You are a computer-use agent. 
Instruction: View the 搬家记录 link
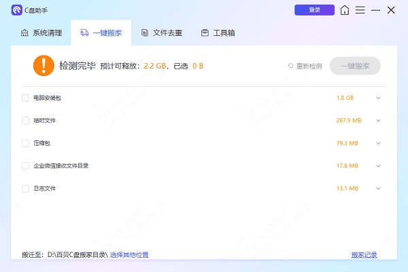pyautogui.click(x=364, y=255)
